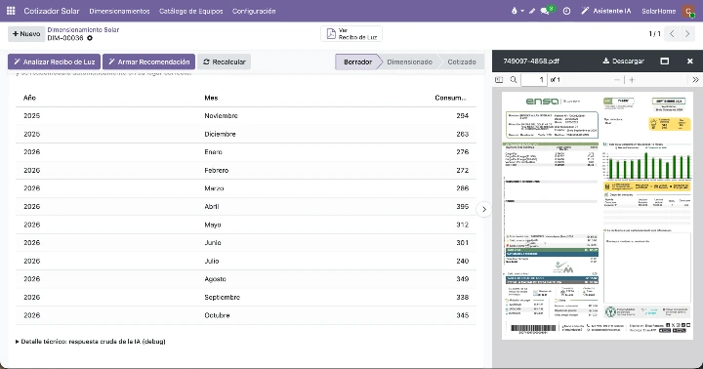Open the Dimensionamientos menu
The image size is (703, 369).
tap(119, 11)
